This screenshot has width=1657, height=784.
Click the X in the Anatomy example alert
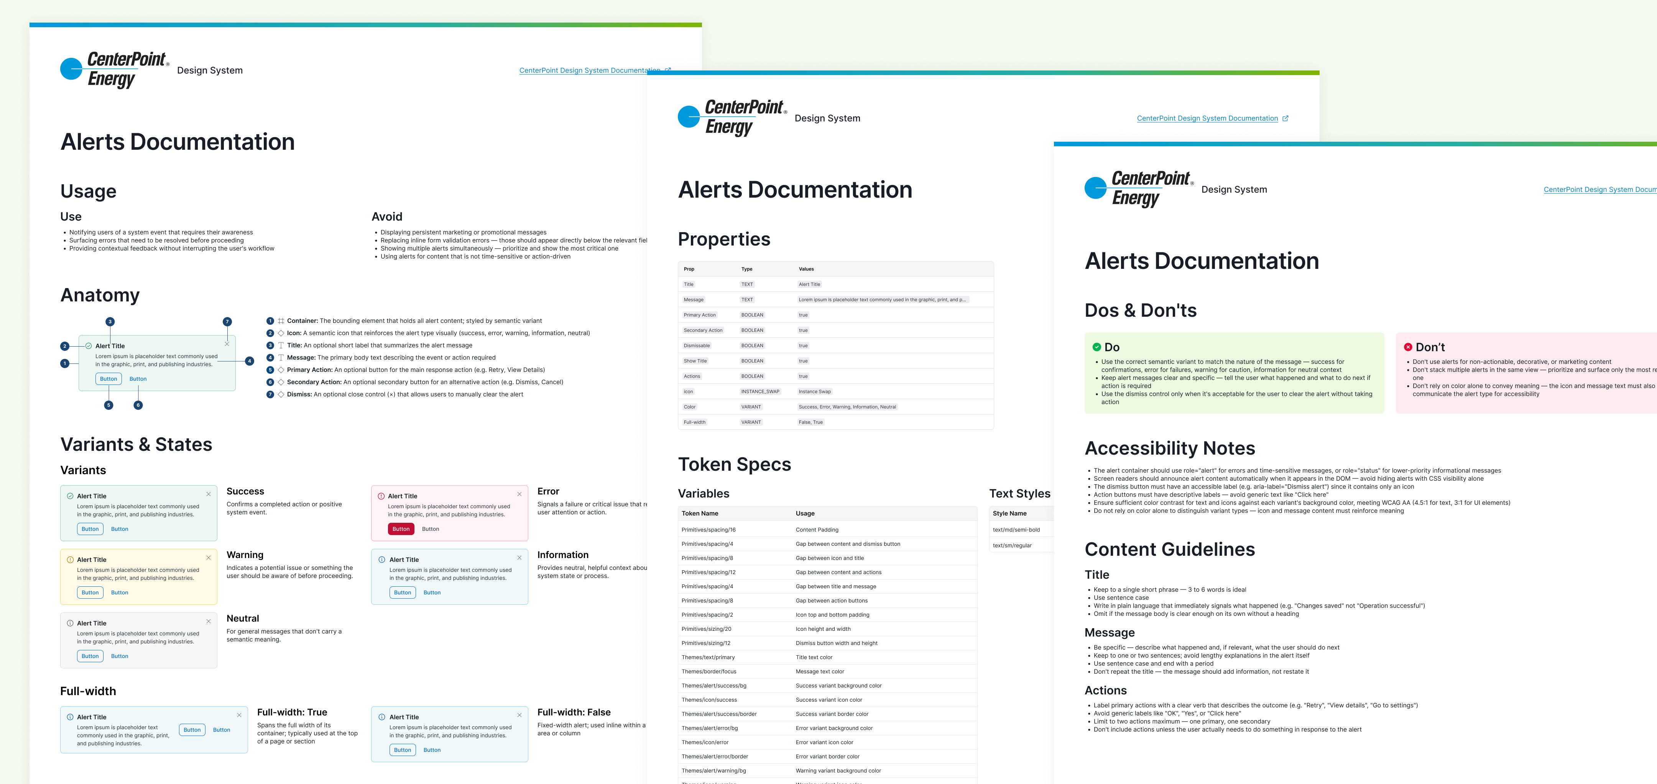tap(227, 344)
